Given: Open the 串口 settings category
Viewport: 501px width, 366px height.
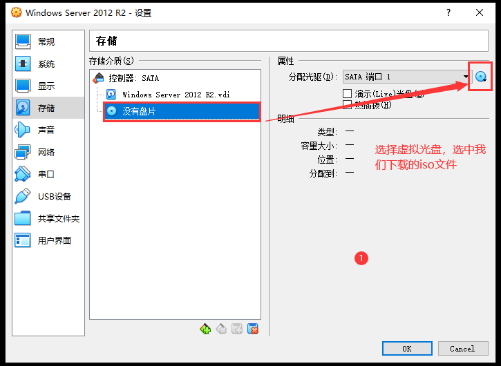Looking at the screenshot, I should (x=48, y=174).
